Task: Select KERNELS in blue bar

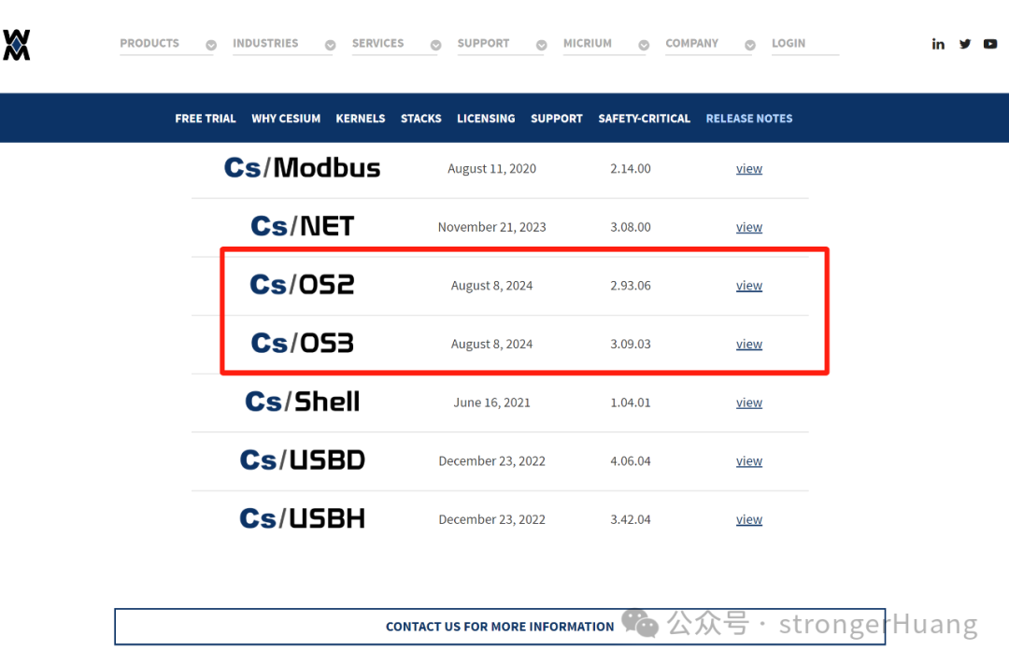Action: tap(361, 119)
